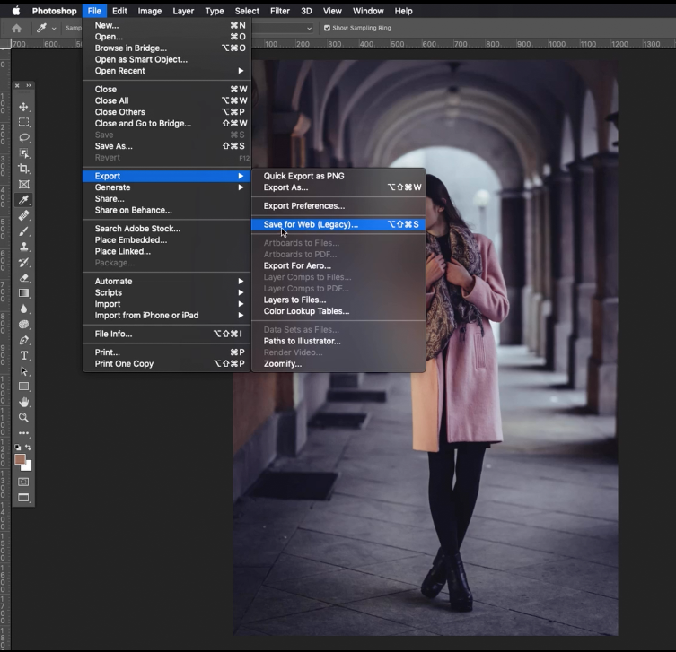Image resolution: width=676 pixels, height=652 pixels.
Task: Click the Home icon in options bar
Action: point(16,28)
